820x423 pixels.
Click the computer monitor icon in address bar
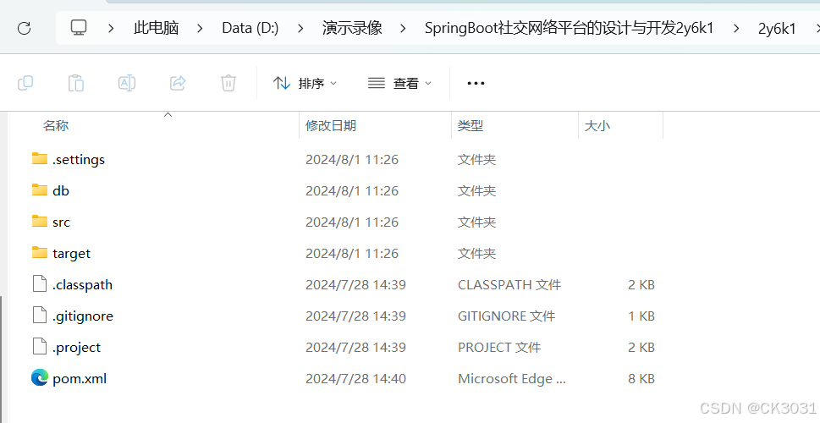(x=79, y=28)
